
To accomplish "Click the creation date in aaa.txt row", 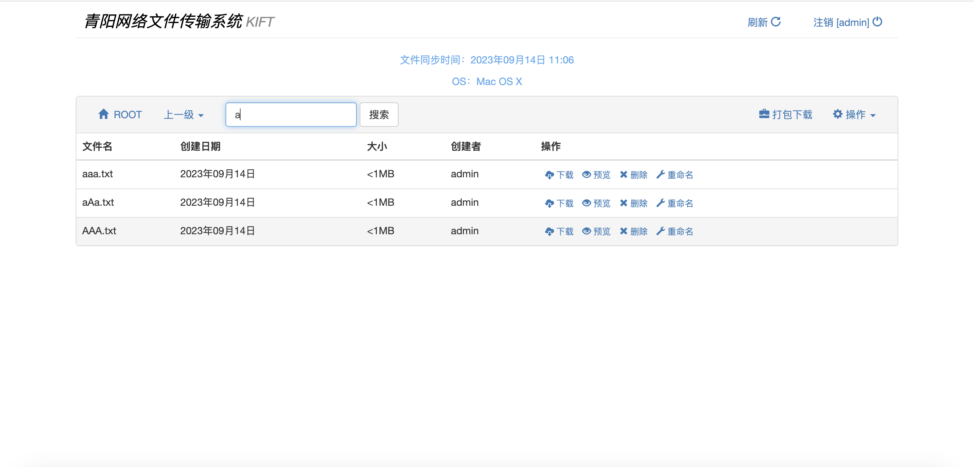I will click(218, 174).
